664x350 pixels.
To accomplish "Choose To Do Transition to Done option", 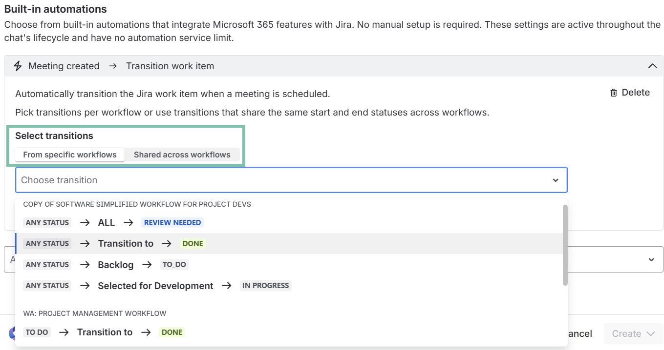I will click(x=105, y=332).
